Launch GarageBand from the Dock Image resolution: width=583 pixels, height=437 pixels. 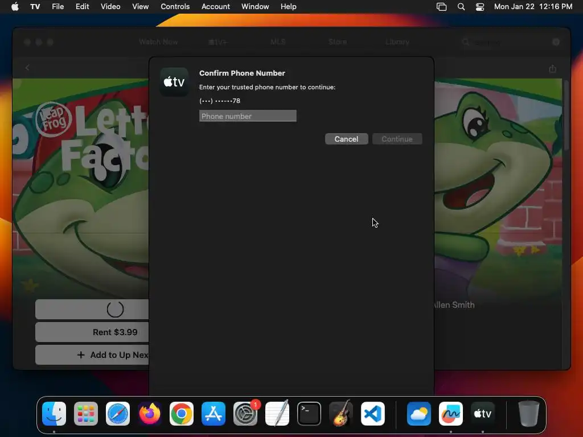click(341, 414)
